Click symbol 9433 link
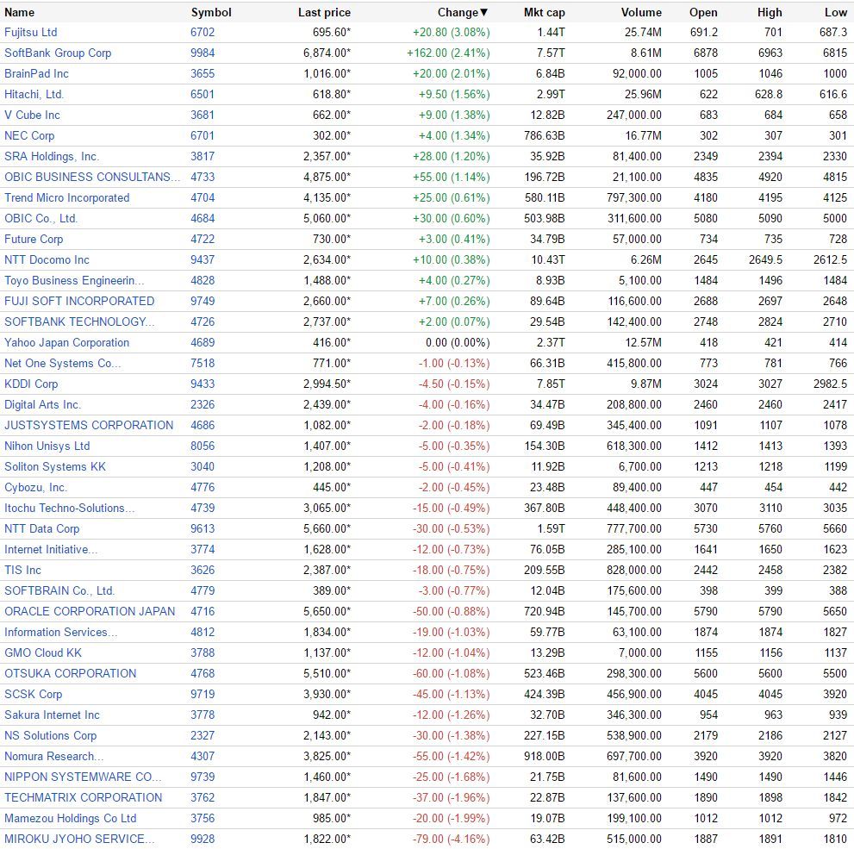The image size is (854, 849). (203, 384)
